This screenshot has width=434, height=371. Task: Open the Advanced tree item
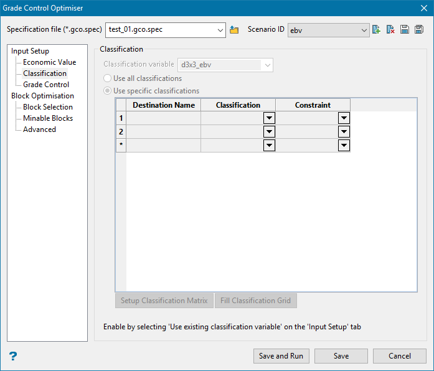[x=39, y=129]
